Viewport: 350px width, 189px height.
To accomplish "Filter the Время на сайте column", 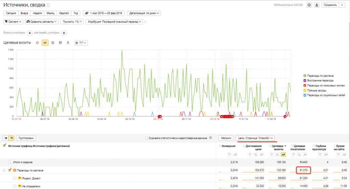I will 339,155.
